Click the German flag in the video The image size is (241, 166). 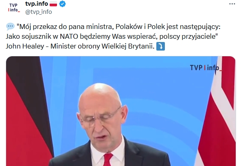pos(28,111)
